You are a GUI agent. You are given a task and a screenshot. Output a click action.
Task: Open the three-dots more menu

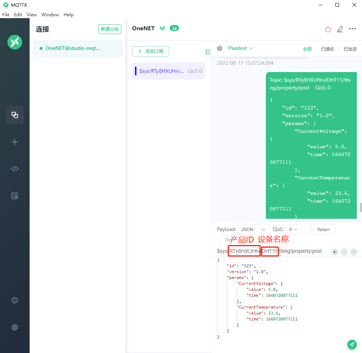352,28
